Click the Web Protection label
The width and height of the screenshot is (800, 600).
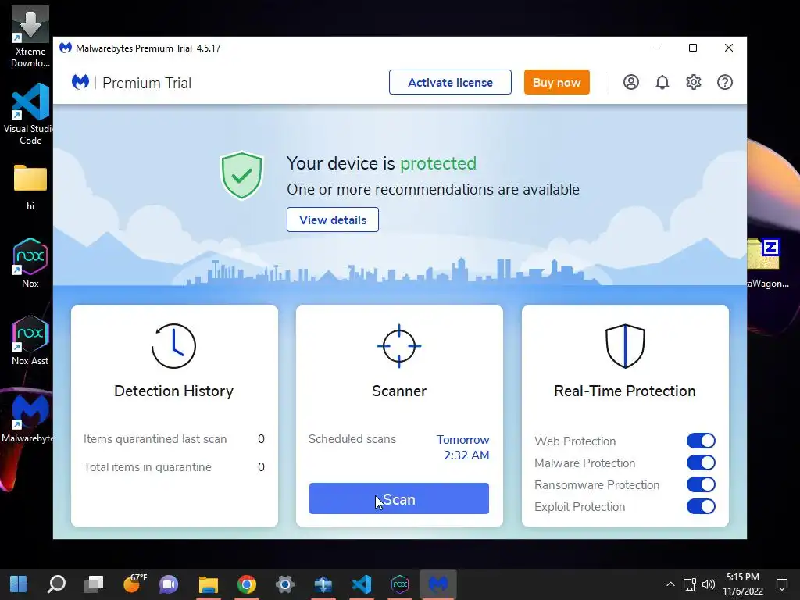click(575, 441)
